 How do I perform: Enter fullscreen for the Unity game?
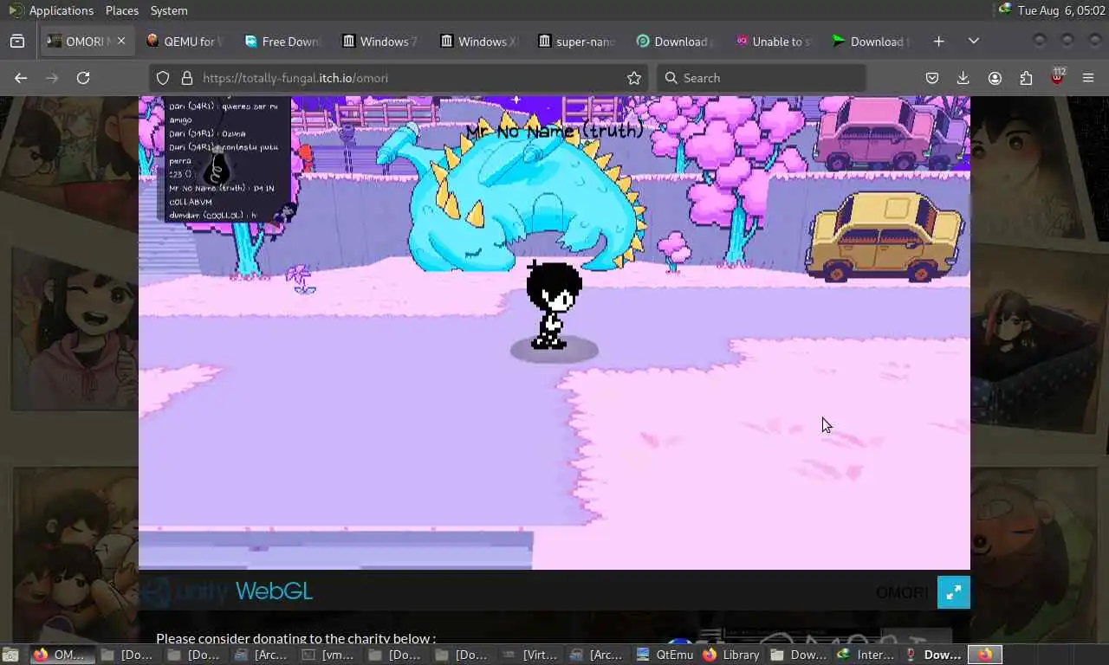[x=954, y=592]
